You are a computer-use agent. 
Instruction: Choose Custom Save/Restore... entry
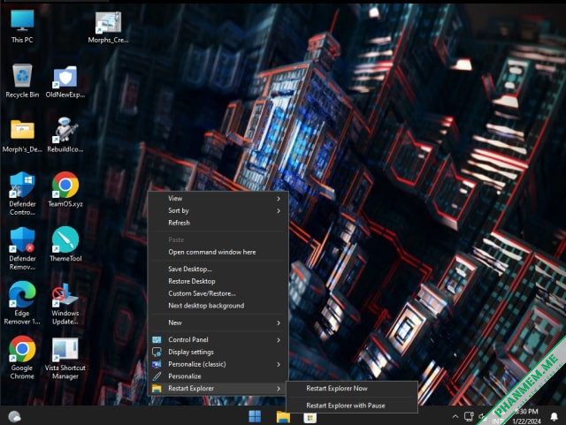tap(218, 293)
